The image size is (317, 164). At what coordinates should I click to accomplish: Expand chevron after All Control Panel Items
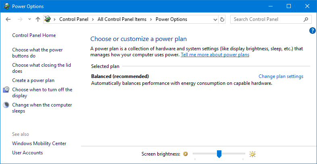[x=151, y=20]
